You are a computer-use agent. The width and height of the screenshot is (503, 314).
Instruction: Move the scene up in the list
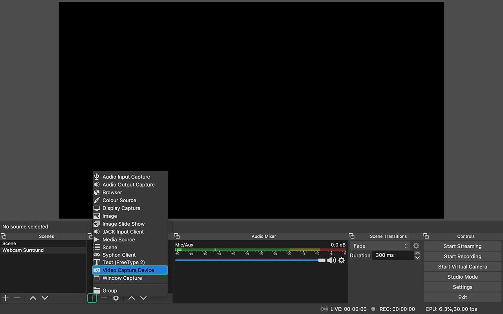pos(33,298)
